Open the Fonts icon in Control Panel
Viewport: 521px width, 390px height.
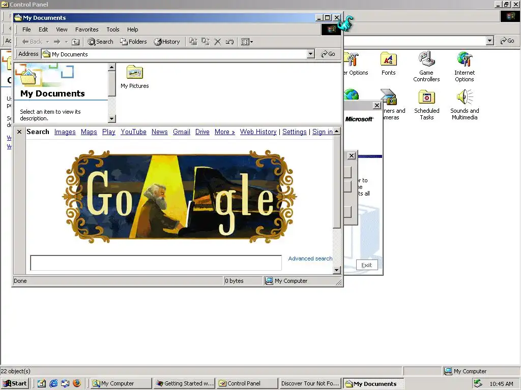[x=388, y=63]
